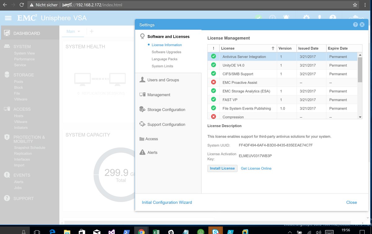Image resolution: width=372 pixels, height=234 pixels.
Task: Expand Alerts settings section
Action: [x=152, y=152]
